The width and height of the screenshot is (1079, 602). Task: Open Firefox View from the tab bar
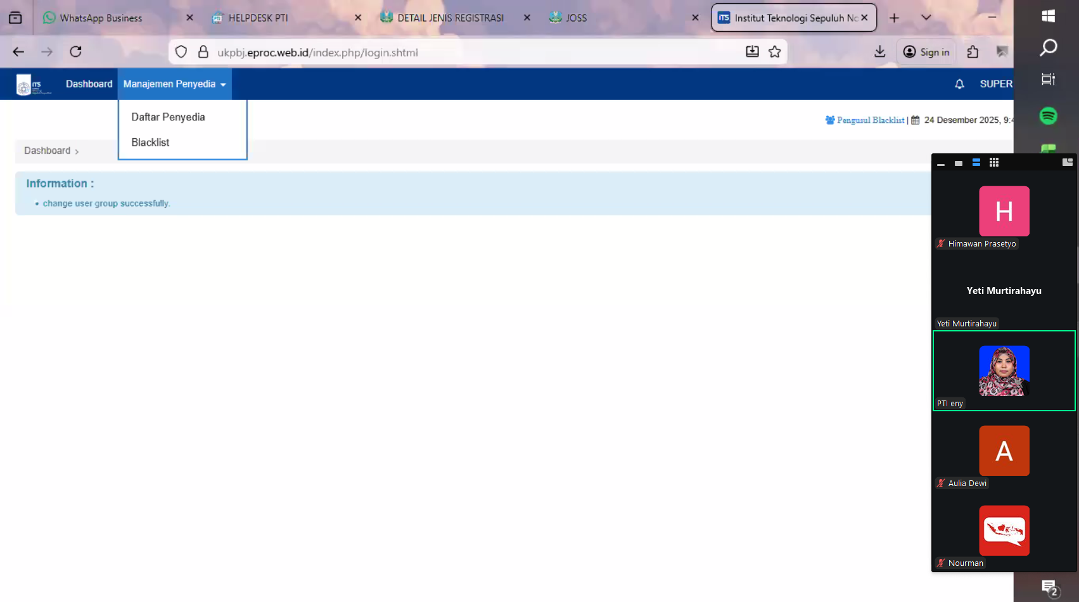pyautogui.click(x=15, y=18)
